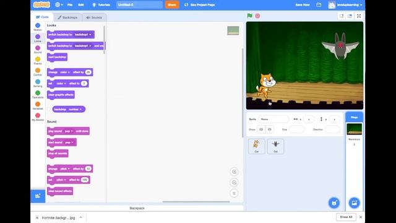This screenshot has height=223, width=396.
Task: Click the Sprite name input field
Action: [273, 119]
